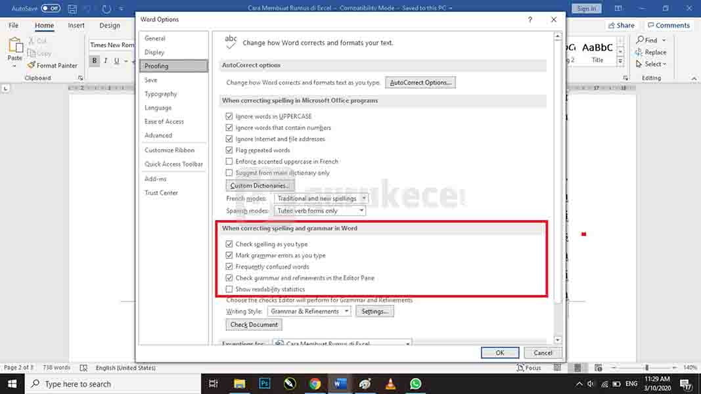This screenshot has height=394, width=701.
Task: Open Writing Style dropdown
Action: pos(309,311)
